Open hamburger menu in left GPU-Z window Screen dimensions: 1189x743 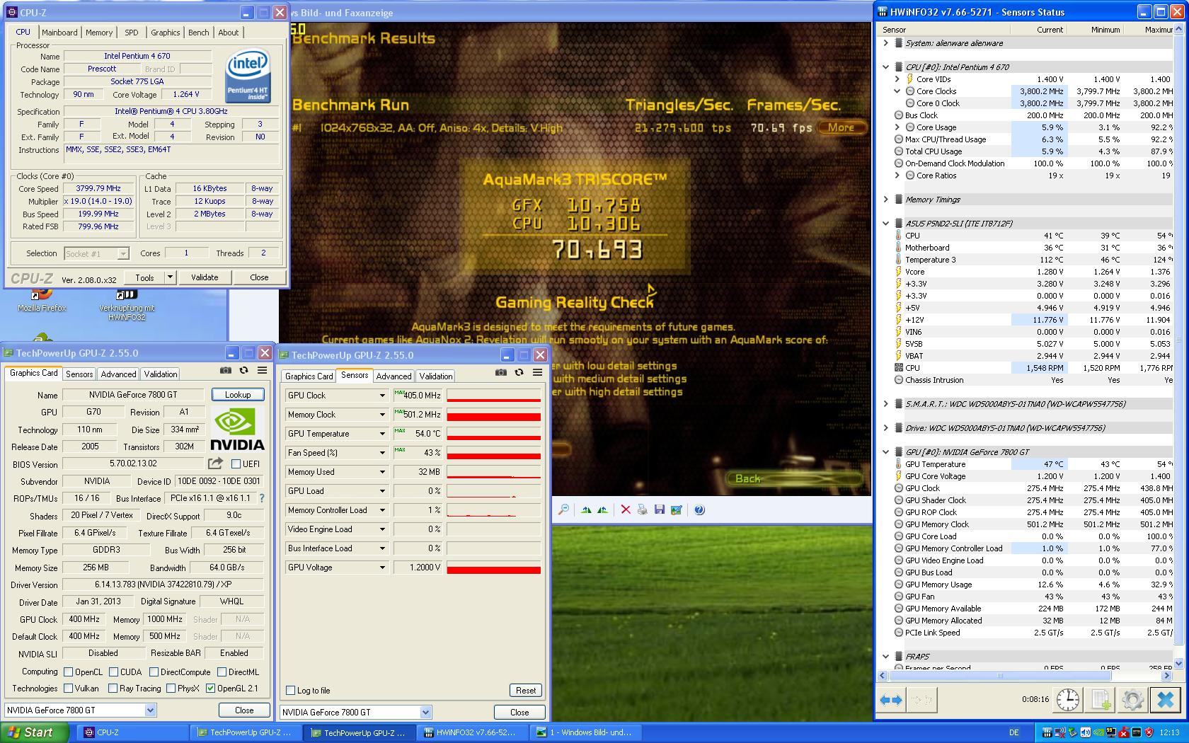(262, 370)
